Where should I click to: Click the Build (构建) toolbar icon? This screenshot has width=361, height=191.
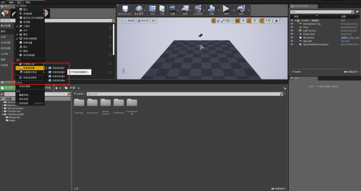212,10
